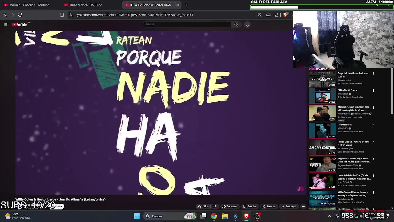Click the zoom magnifier in the address bar

[260, 15]
